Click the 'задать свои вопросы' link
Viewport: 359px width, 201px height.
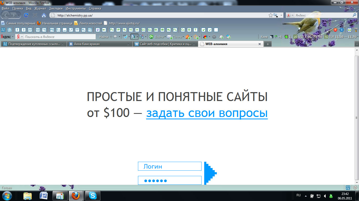pyautogui.click(x=207, y=113)
